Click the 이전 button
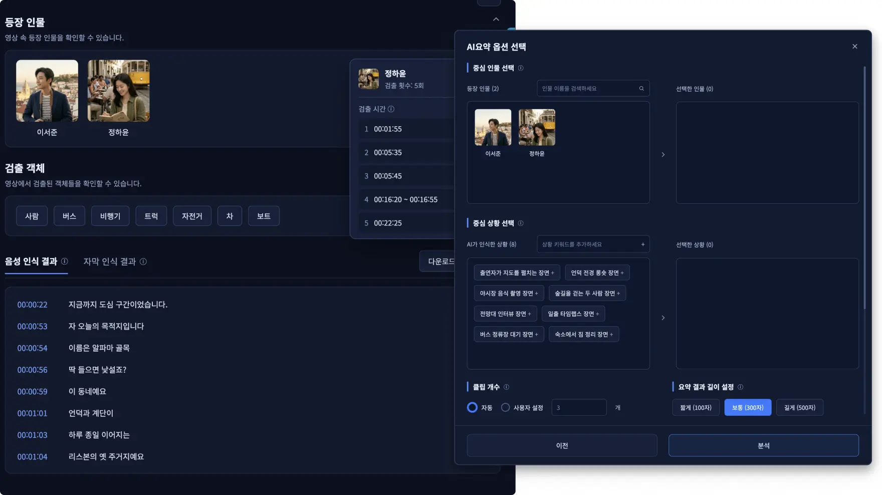 pyautogui.click(x=562, y=445)
